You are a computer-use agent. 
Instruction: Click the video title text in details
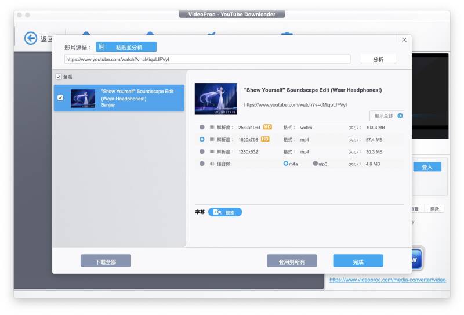coord(313,90)
